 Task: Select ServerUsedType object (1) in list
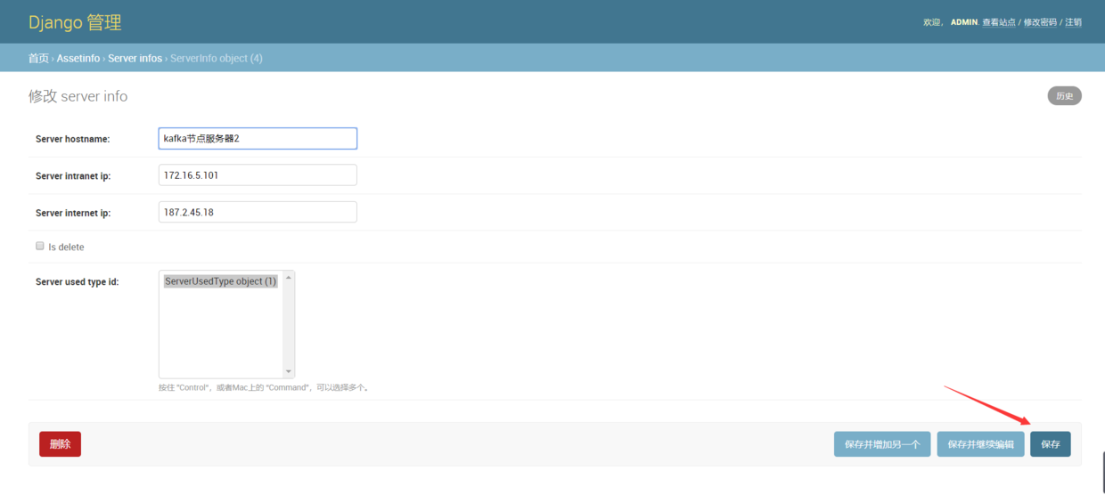[221, 281]
